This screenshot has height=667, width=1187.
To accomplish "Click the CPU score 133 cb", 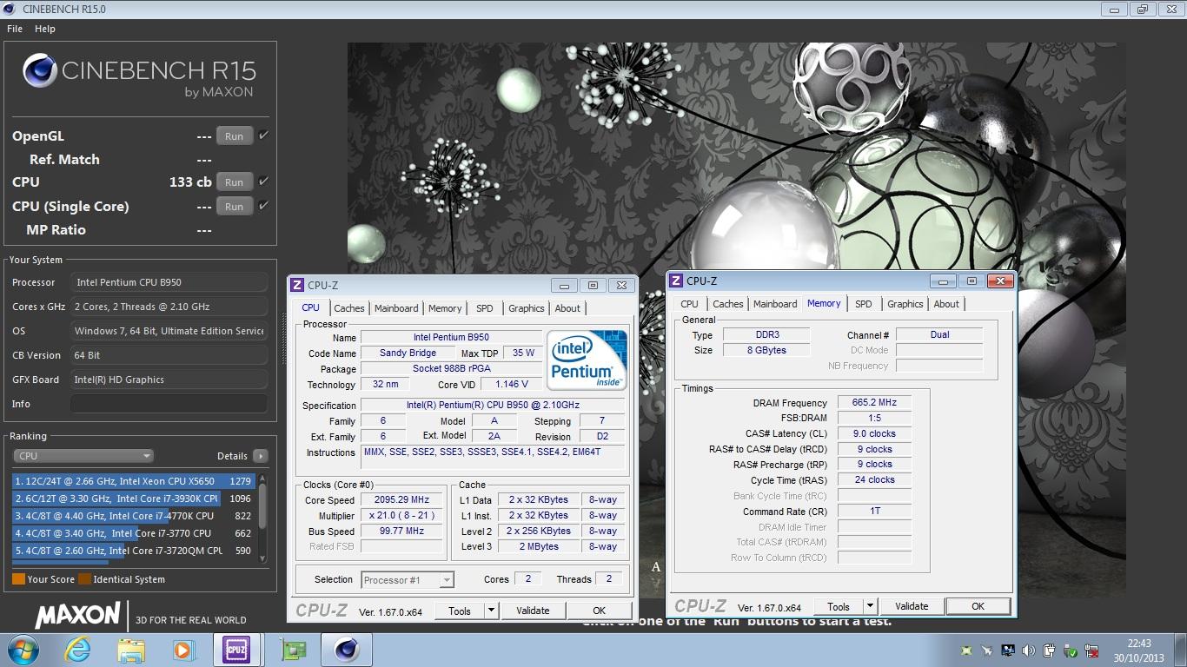I will pyautogui.click(x=190, y=182).
